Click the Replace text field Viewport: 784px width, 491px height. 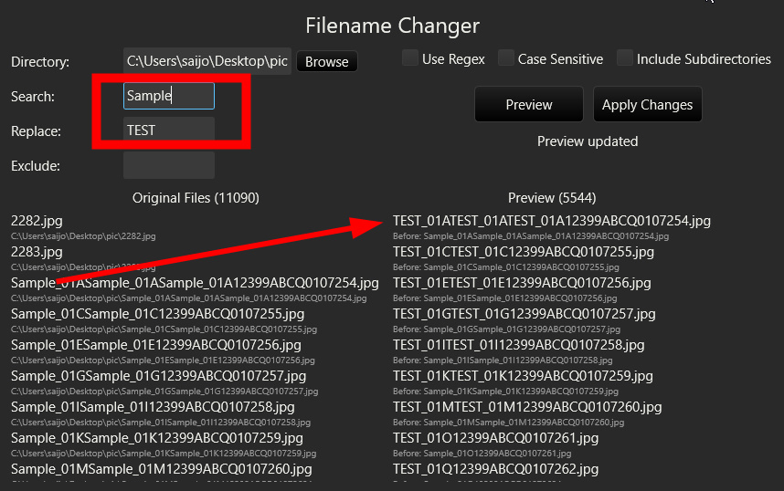(x=169, y=131)
